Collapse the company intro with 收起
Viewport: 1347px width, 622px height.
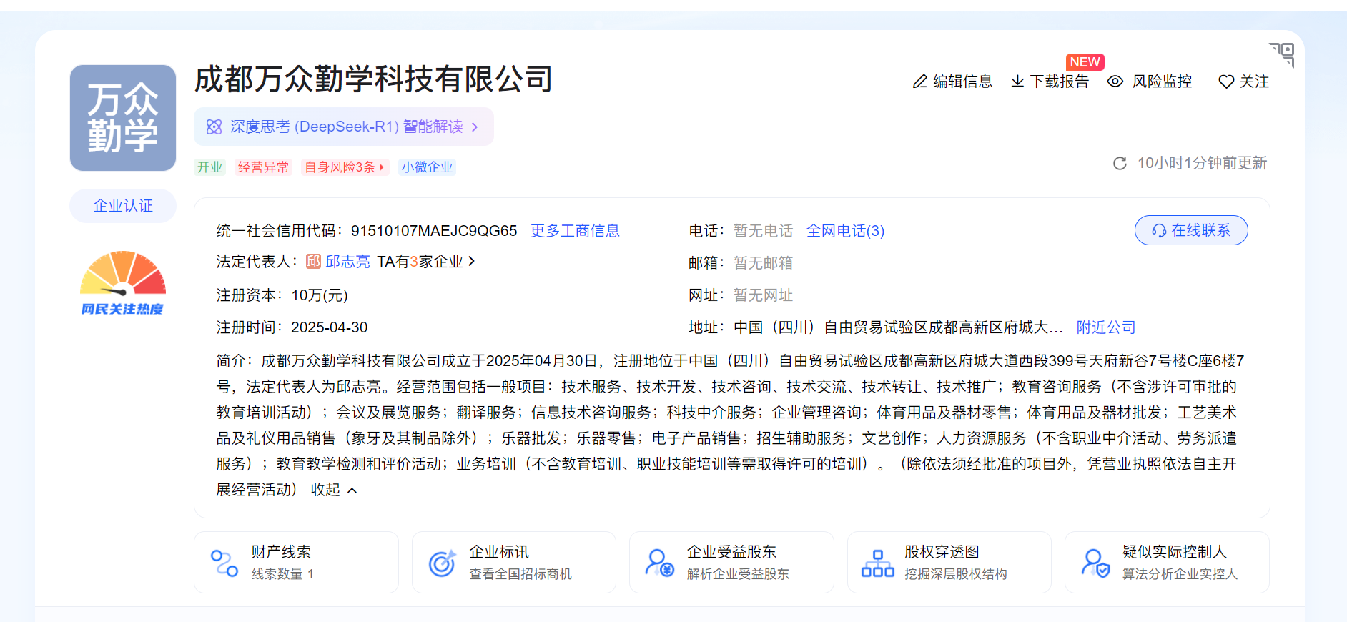pyautogui.click(x=333, y=490)
